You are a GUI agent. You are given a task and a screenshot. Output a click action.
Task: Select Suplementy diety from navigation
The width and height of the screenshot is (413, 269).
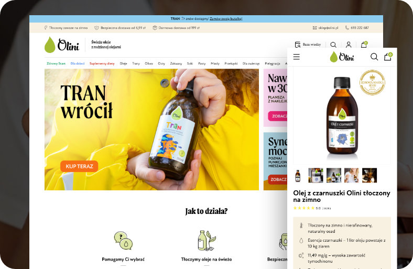[102, 63]
